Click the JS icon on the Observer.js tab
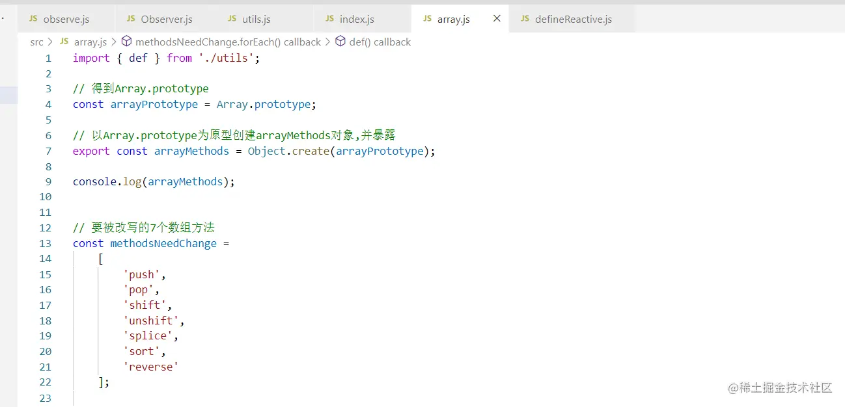This screenshot has width=845, height=407. (130, 20)
